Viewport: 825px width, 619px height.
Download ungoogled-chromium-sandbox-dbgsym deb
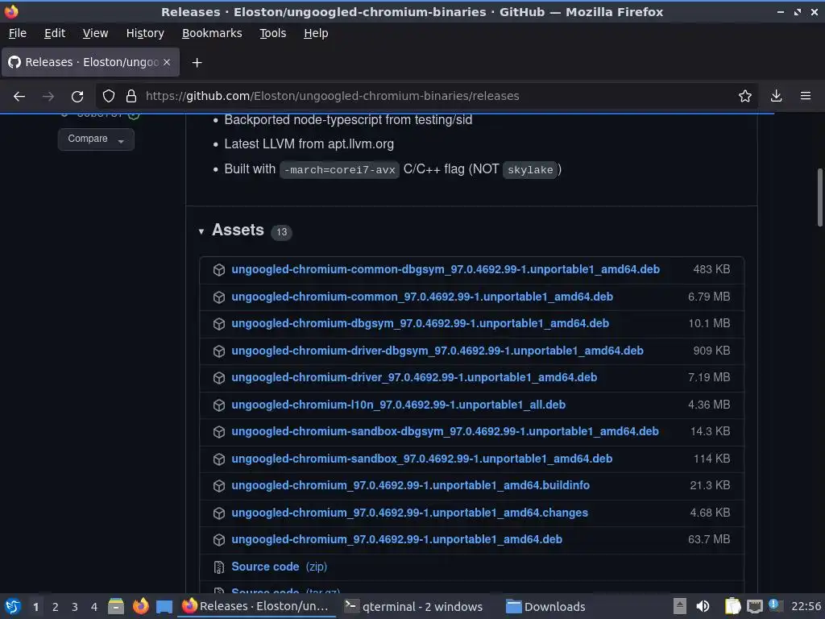pos(445,432)
